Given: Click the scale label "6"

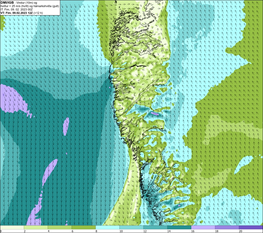Looking at the screenshot, I should [73, 231].
